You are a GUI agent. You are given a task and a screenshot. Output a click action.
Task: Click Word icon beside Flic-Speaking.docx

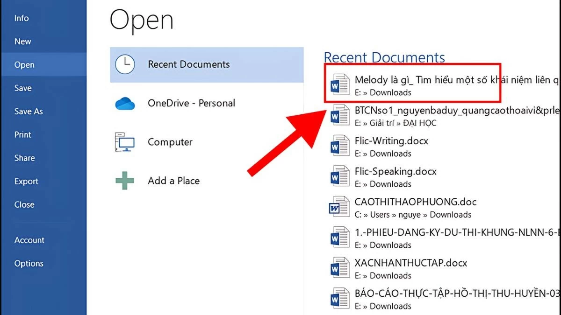pos(340,177)
